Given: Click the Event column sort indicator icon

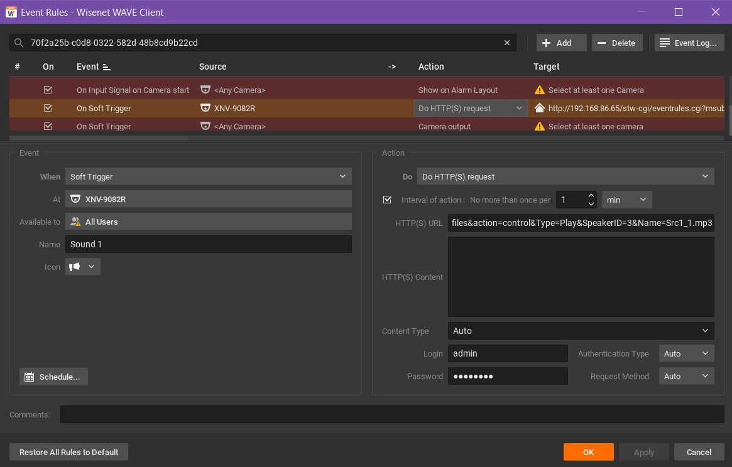Looking at the screenshot, I should [106, 67].
